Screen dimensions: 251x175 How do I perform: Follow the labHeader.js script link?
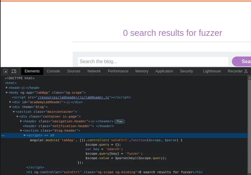[x=73, y=97]
